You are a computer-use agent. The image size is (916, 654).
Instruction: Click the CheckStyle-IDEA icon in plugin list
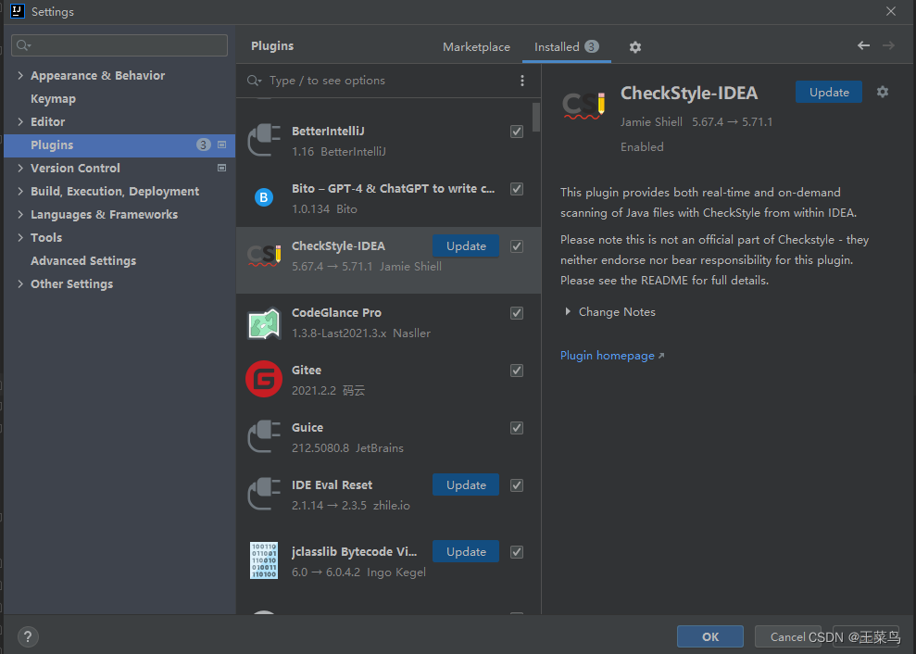click(x=264, y=256)
